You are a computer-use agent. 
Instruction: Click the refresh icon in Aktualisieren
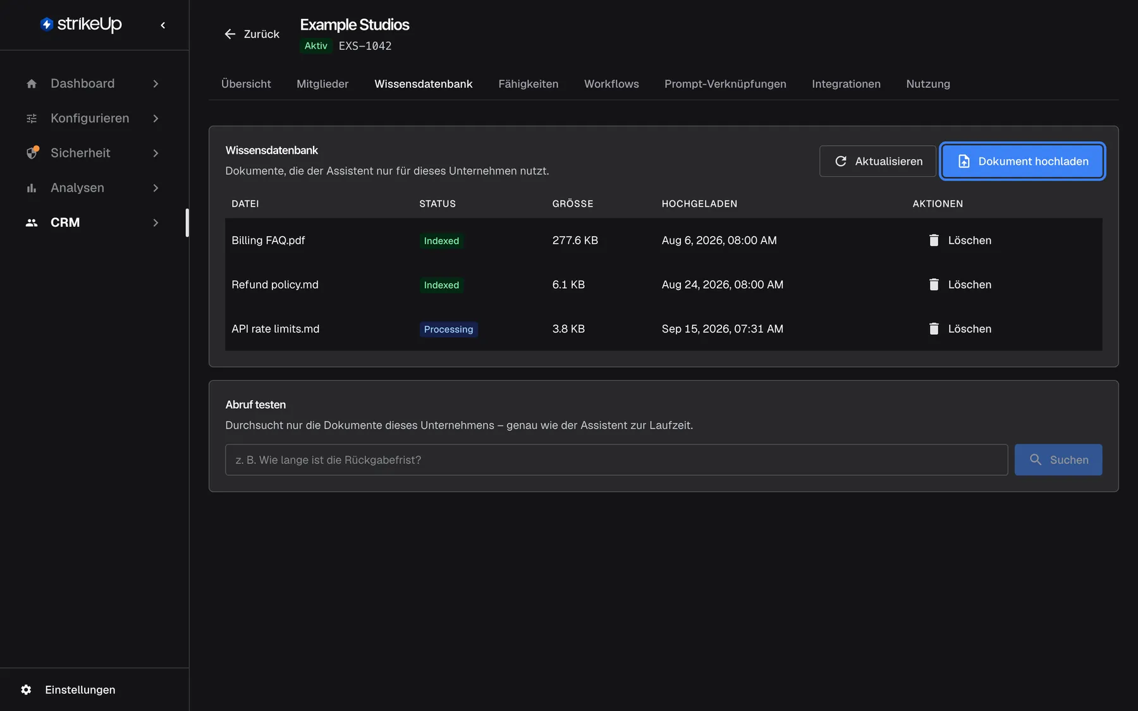tap(841, 161)
